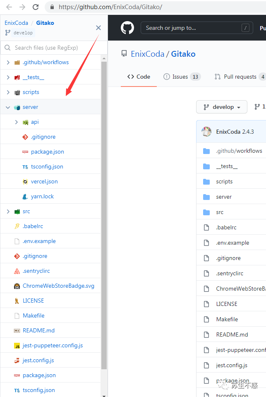266x397 pixels.
Task: Click the Sentry icon beside .sentryclirc
Action: point(17,271)
